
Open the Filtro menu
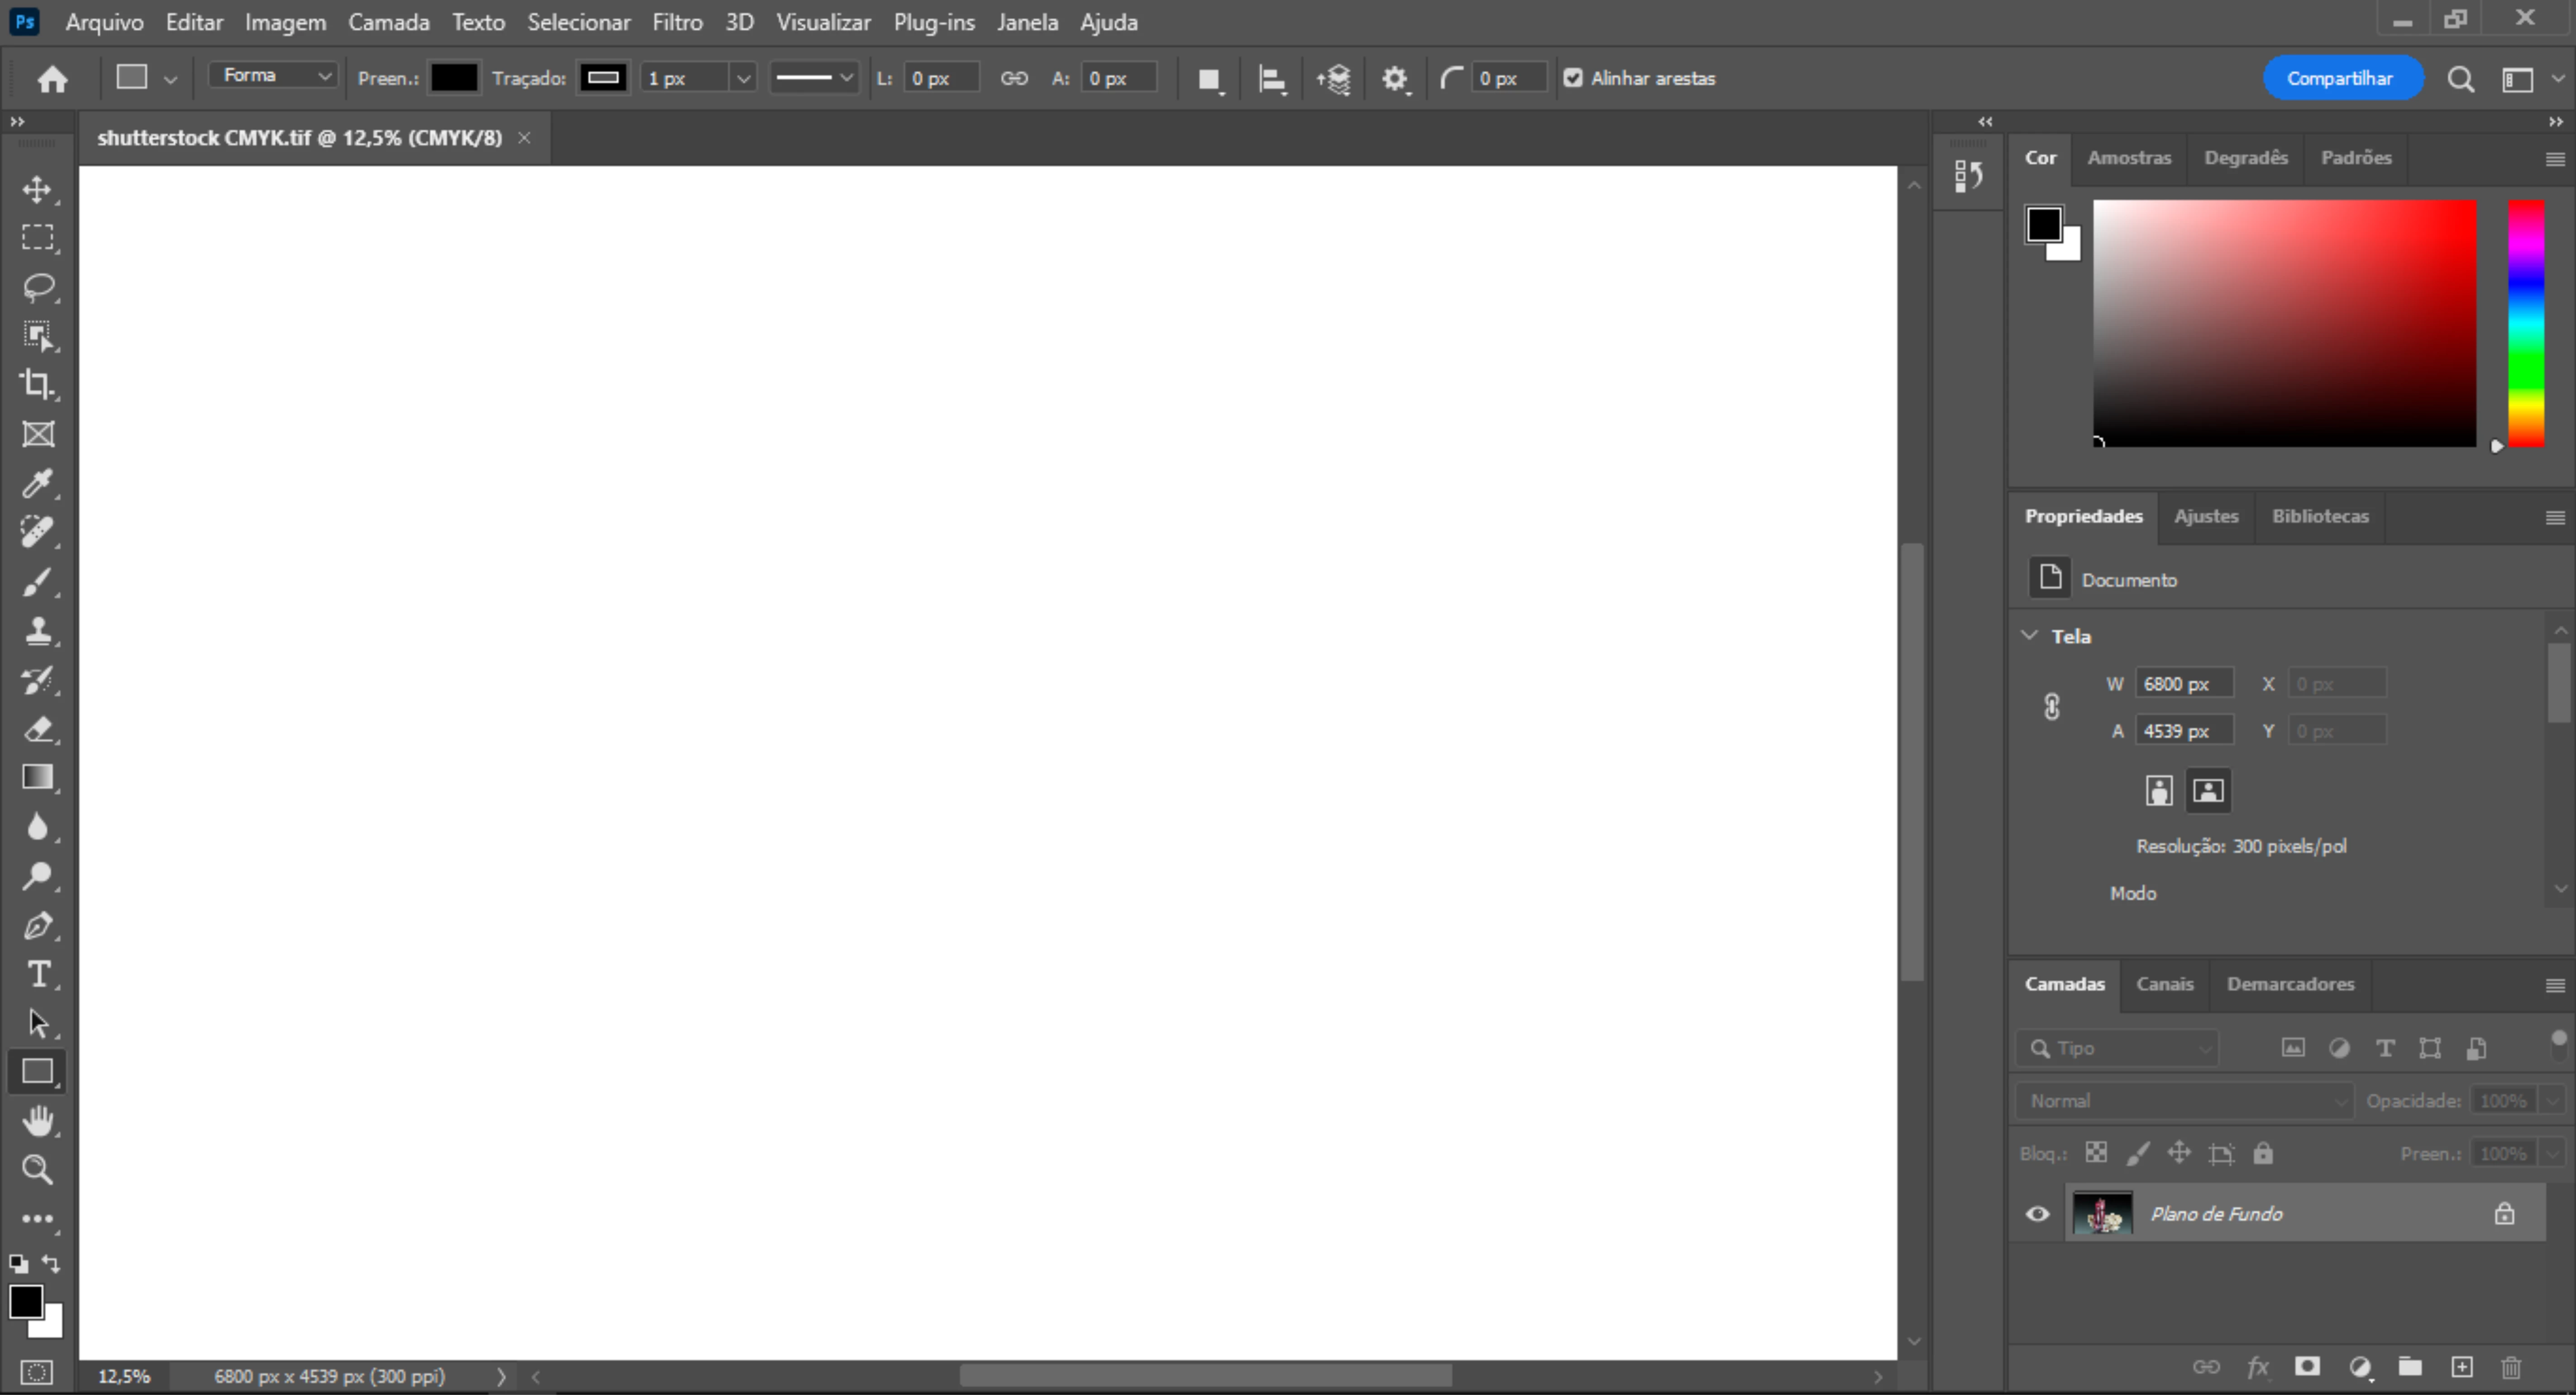click(677, 22)
